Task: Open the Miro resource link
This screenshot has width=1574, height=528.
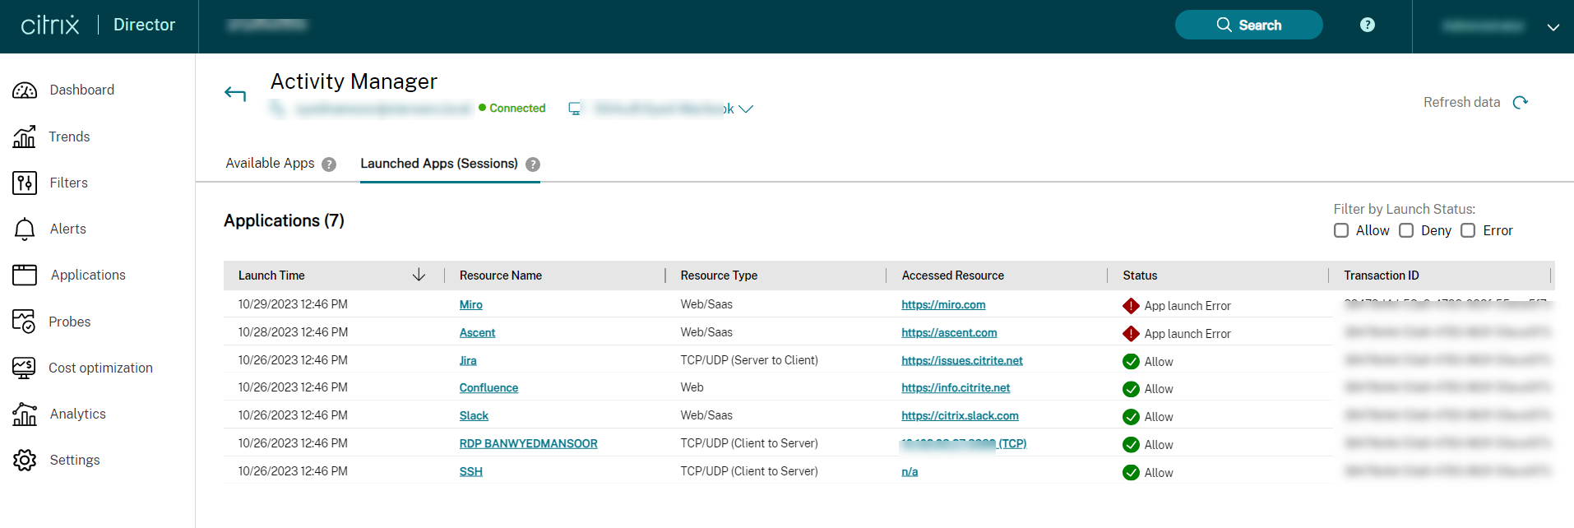Action: [x=470, y=304]
